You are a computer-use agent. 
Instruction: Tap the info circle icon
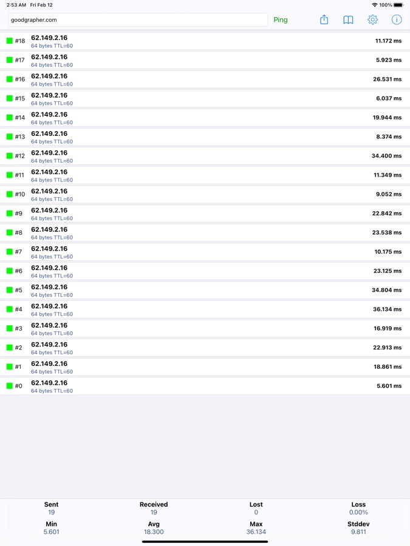pos(397,20)
